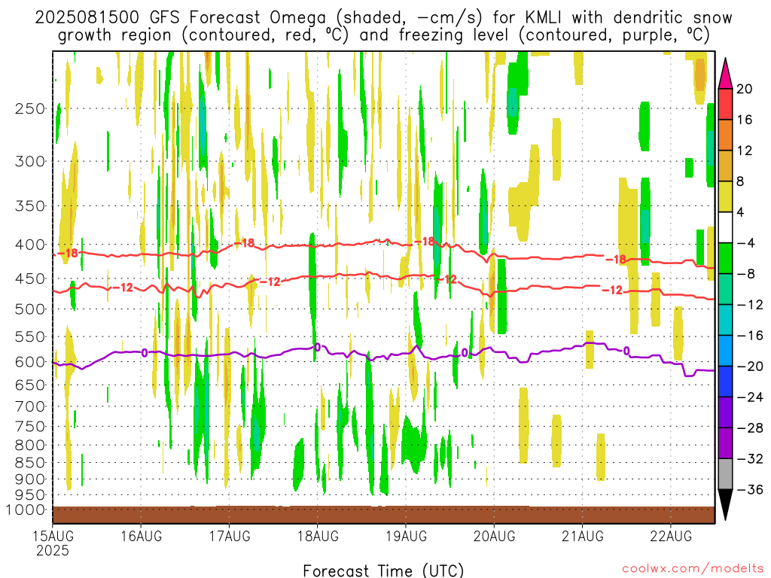
Task: Click the yellow 4 to 8 colorbar swatch
Action: [725, 196]
